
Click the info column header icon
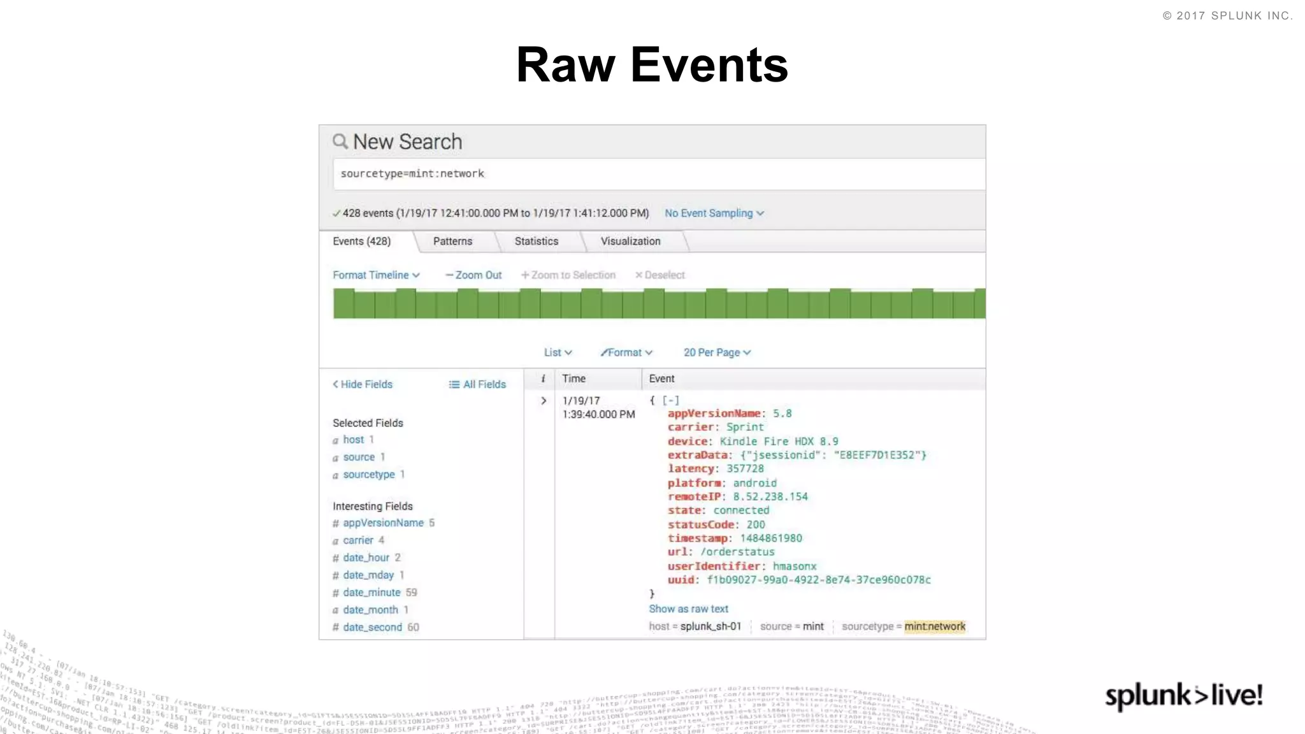coord(543,378)
